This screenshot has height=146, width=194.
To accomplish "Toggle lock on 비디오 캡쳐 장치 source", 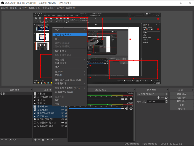I will click(66, 119).
